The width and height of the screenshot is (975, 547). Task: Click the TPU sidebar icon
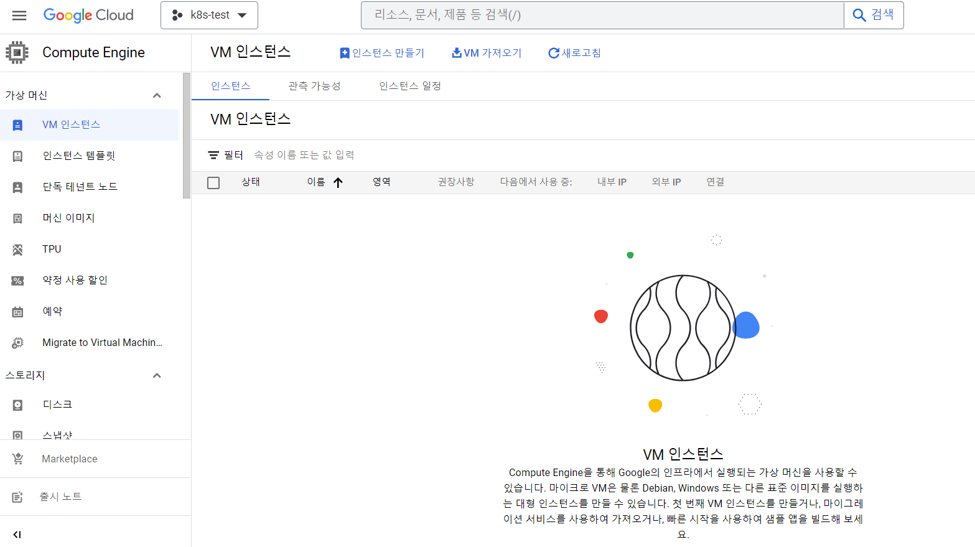point(17,250)
